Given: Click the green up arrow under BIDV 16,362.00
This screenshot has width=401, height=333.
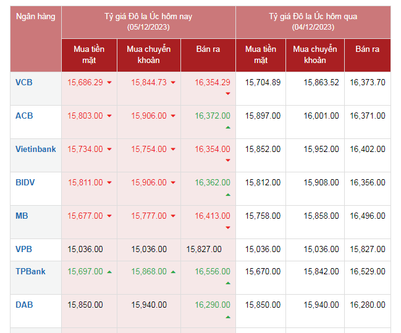Looking at the screenshot, I should point(228,194).
